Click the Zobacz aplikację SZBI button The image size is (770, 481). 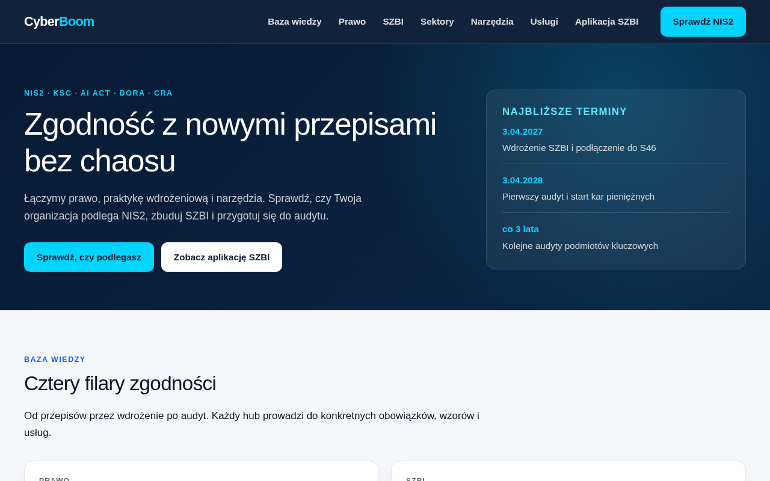(221, 257)
